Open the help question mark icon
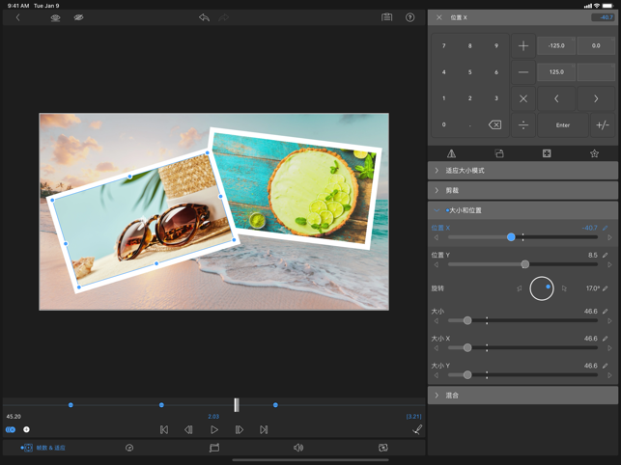 [410, 17]
